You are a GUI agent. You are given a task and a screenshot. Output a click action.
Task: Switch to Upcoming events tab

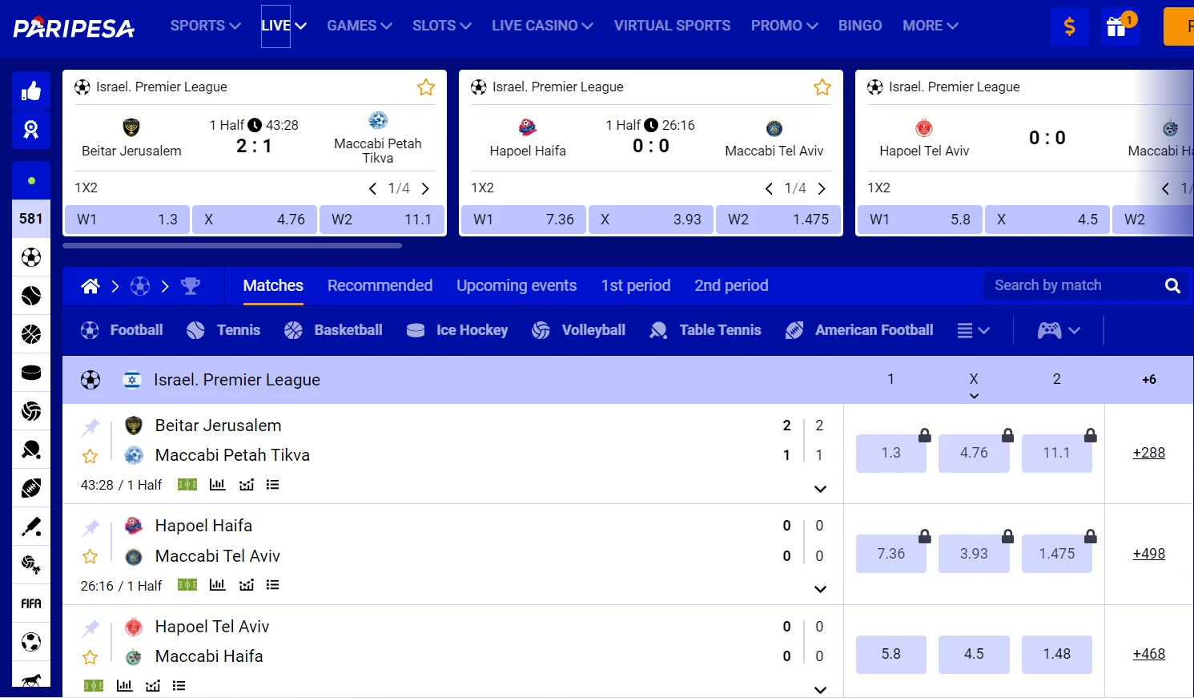[517, 286]
